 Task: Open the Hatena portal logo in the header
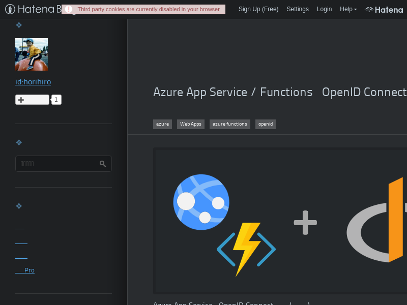pyautogui.click(x=384, y=10)
